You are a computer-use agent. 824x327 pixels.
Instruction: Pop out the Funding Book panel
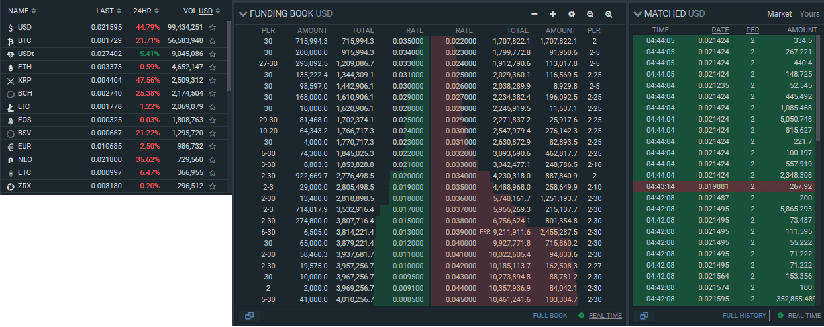[249, 316]
